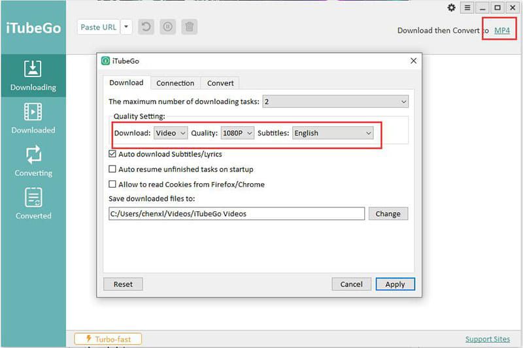
Task: Open the Support Sites link
Action: 487,339
